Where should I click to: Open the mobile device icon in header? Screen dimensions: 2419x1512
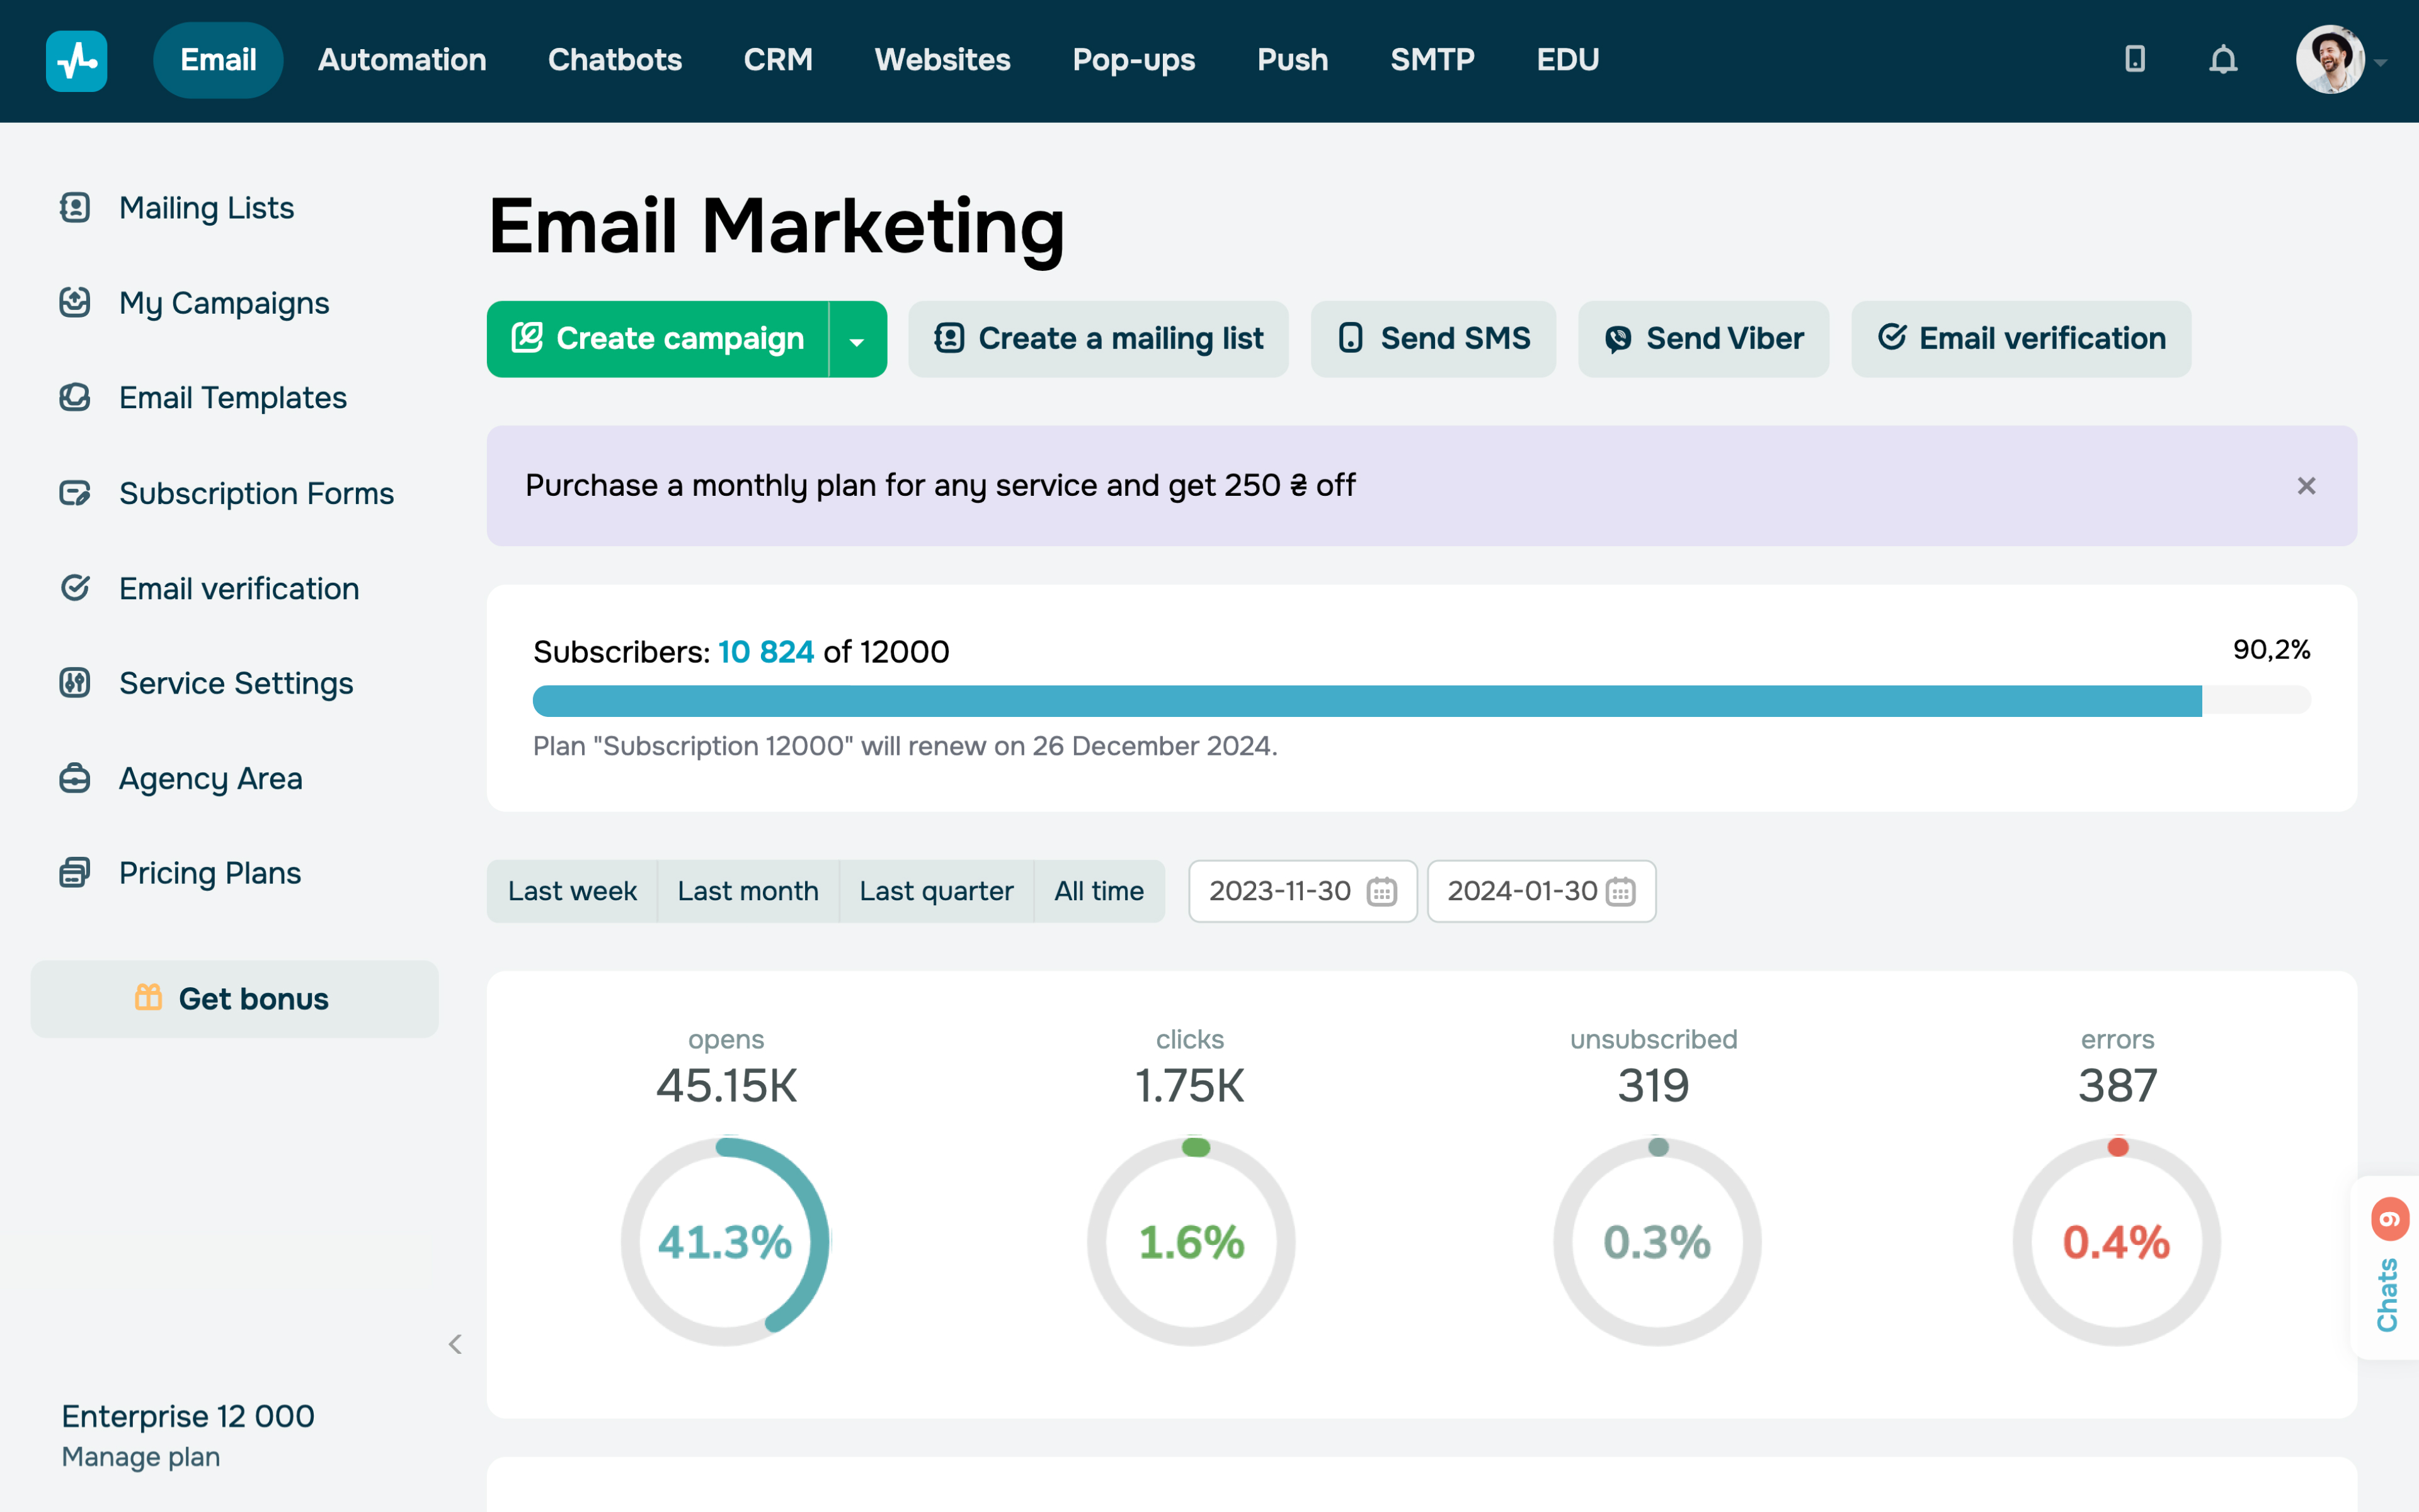coord(2134,59)
